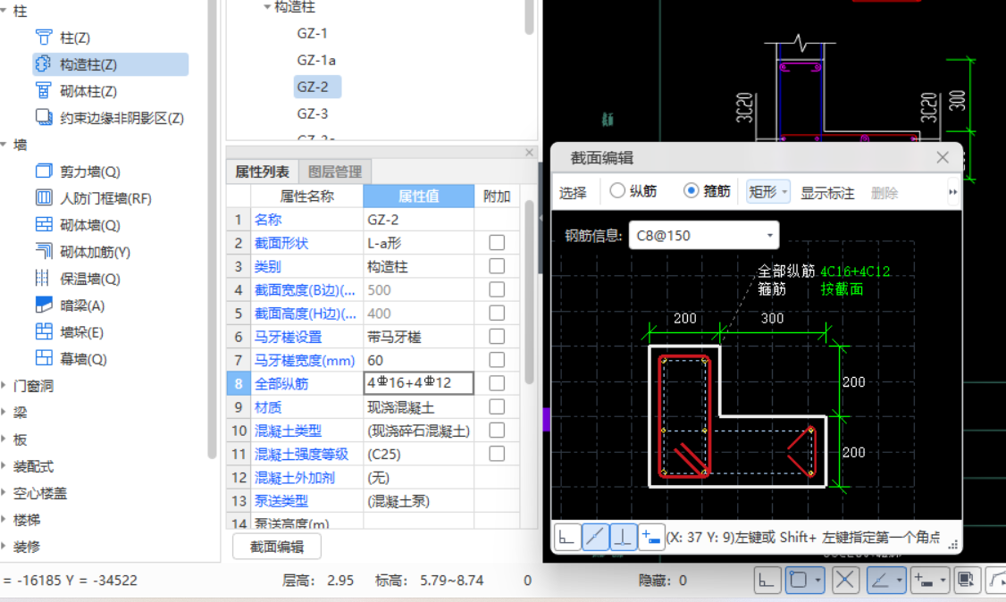Switch to 图层管理 tab
Viewport: 1006px width, 602px height.
pos(335,171)
